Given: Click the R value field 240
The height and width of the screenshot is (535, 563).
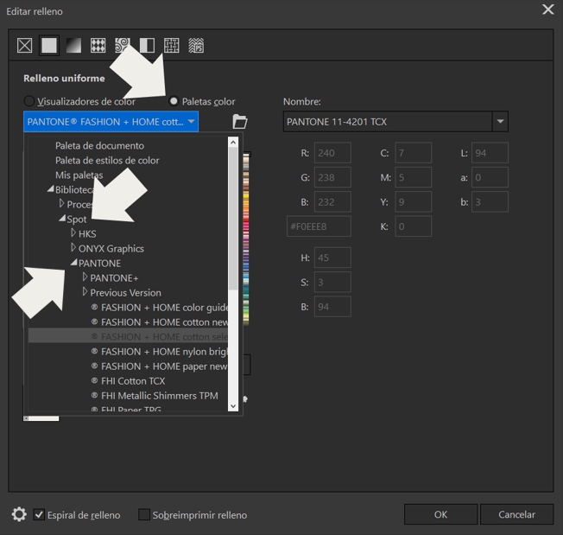Looking at the screenshot, I should click(332, 153).
